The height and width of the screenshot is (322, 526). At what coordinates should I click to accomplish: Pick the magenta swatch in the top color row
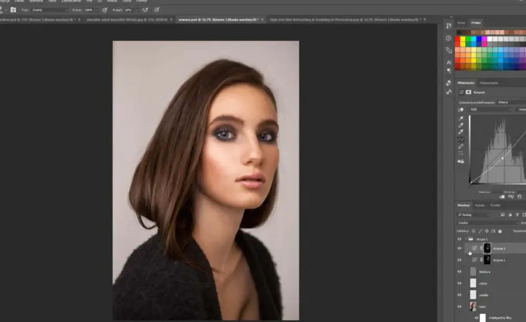point(484,39)
